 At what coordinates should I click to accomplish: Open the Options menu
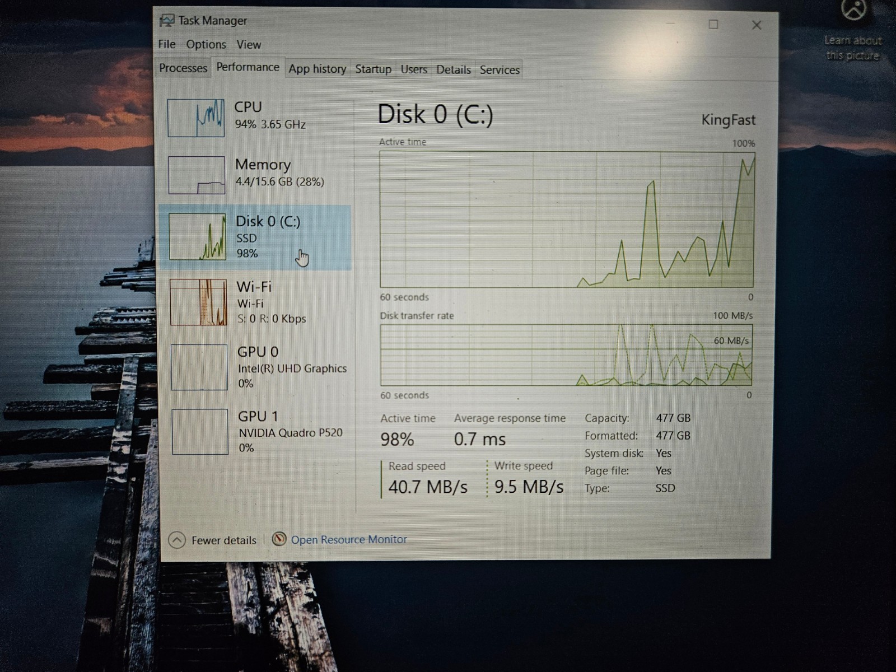coord(206,45)
